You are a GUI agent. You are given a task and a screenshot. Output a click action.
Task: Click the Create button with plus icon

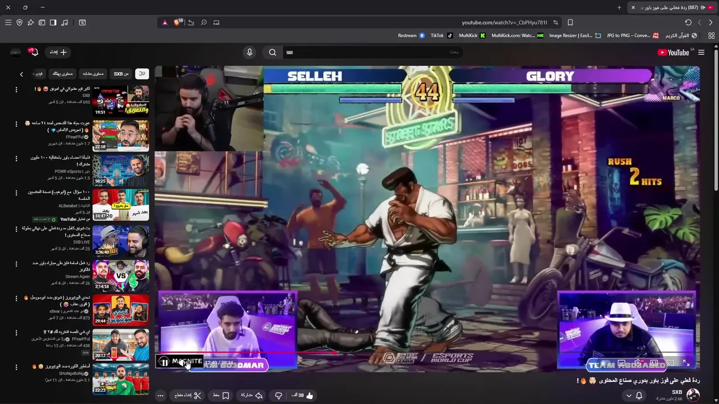click(x=58, y=52)
